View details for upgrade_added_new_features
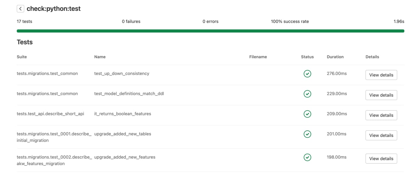This screenshot has width=409, height=175. [x=381, y=158]
